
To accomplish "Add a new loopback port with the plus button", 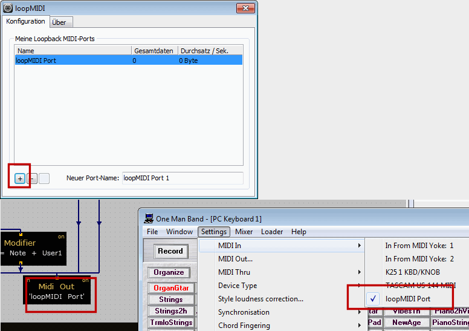I will (x=20, y=179).
